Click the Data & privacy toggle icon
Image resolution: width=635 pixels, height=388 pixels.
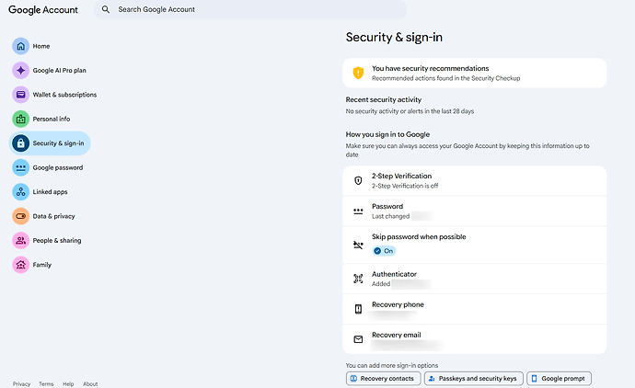coord(20,216)
